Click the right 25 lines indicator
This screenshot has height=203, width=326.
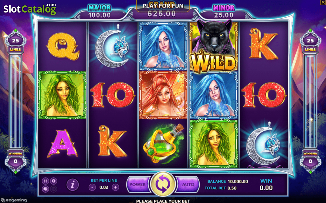[310, 41]
